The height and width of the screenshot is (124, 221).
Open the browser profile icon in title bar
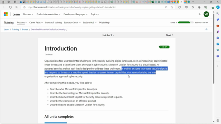pyautogui.click(x=3, y=2)
